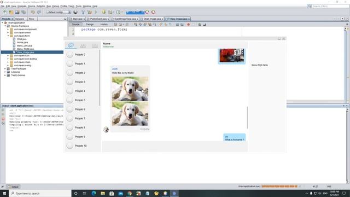Click Josh's avatar beside the dog message
Screen dimensions: 350x197
[x=106, y=129]
